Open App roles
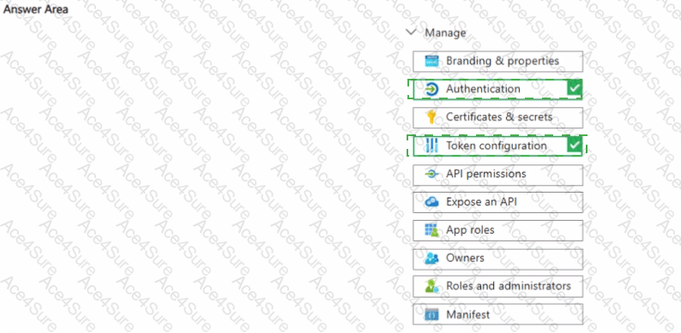681x333 pixels. (497, 230)
